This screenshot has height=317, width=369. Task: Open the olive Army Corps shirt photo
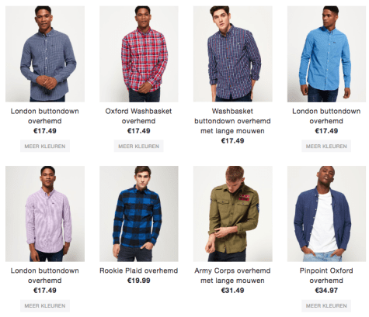pos(233,214)
